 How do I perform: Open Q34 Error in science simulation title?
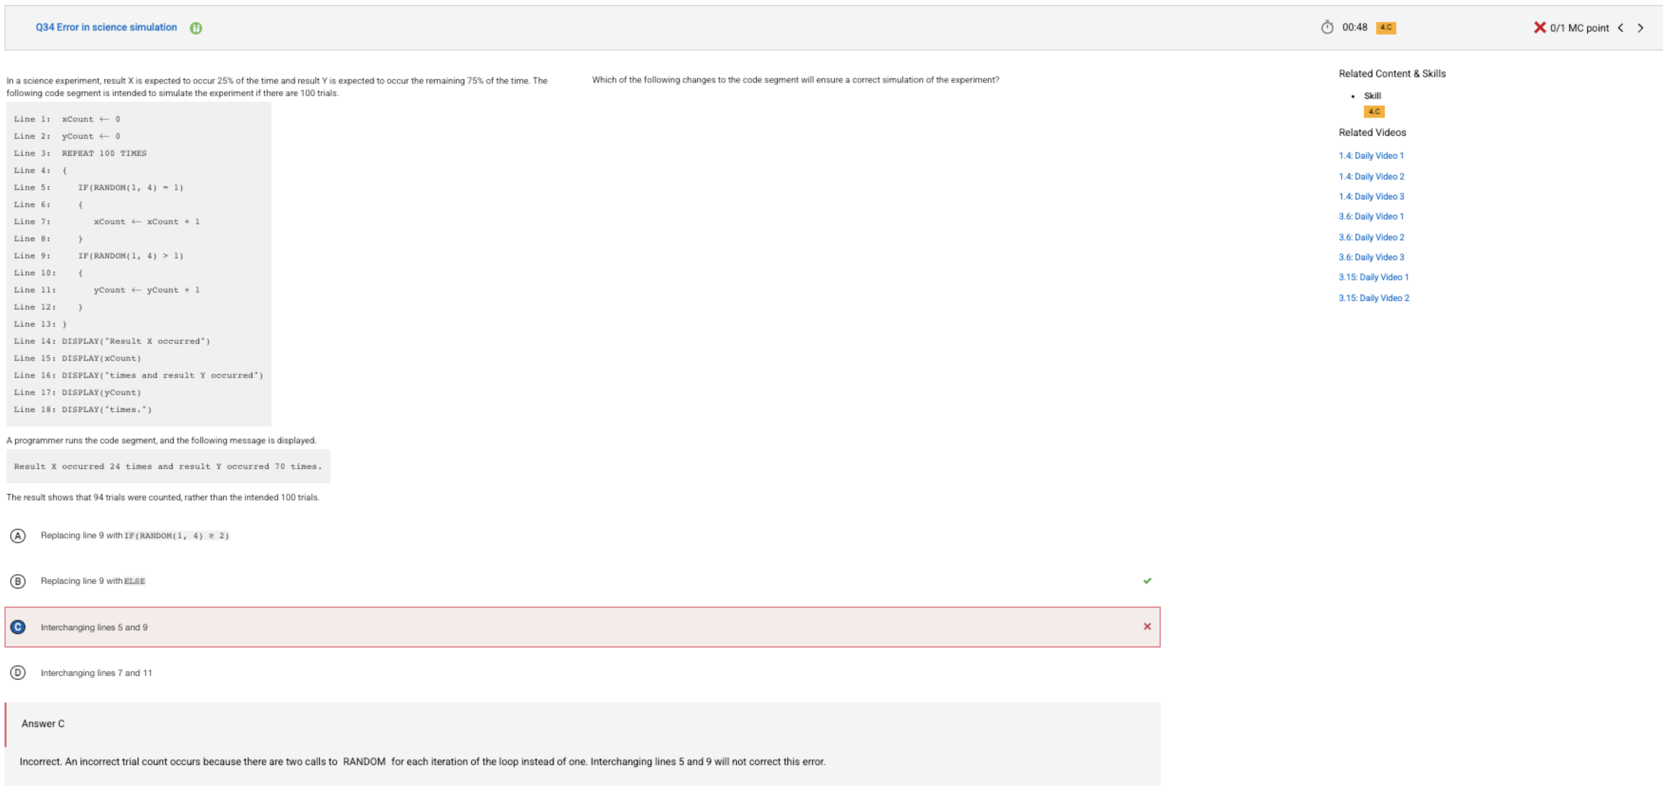106,27
